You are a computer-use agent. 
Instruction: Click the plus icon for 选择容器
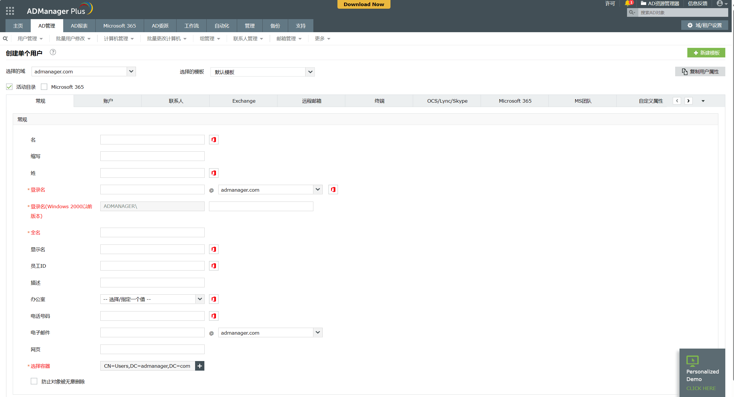[200, 366]
